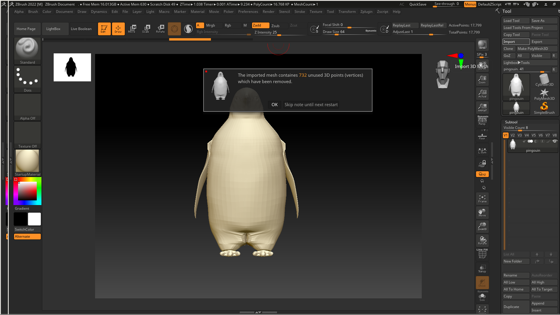Click OK in the import dialog
The width and height of the screenshot is (560, 315).
(x=274, y=105)
